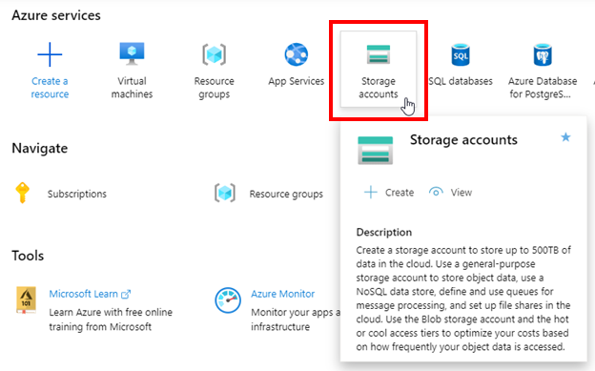
Task: Click the Storage accounts popup title
Action: click(x=463, y=140)
